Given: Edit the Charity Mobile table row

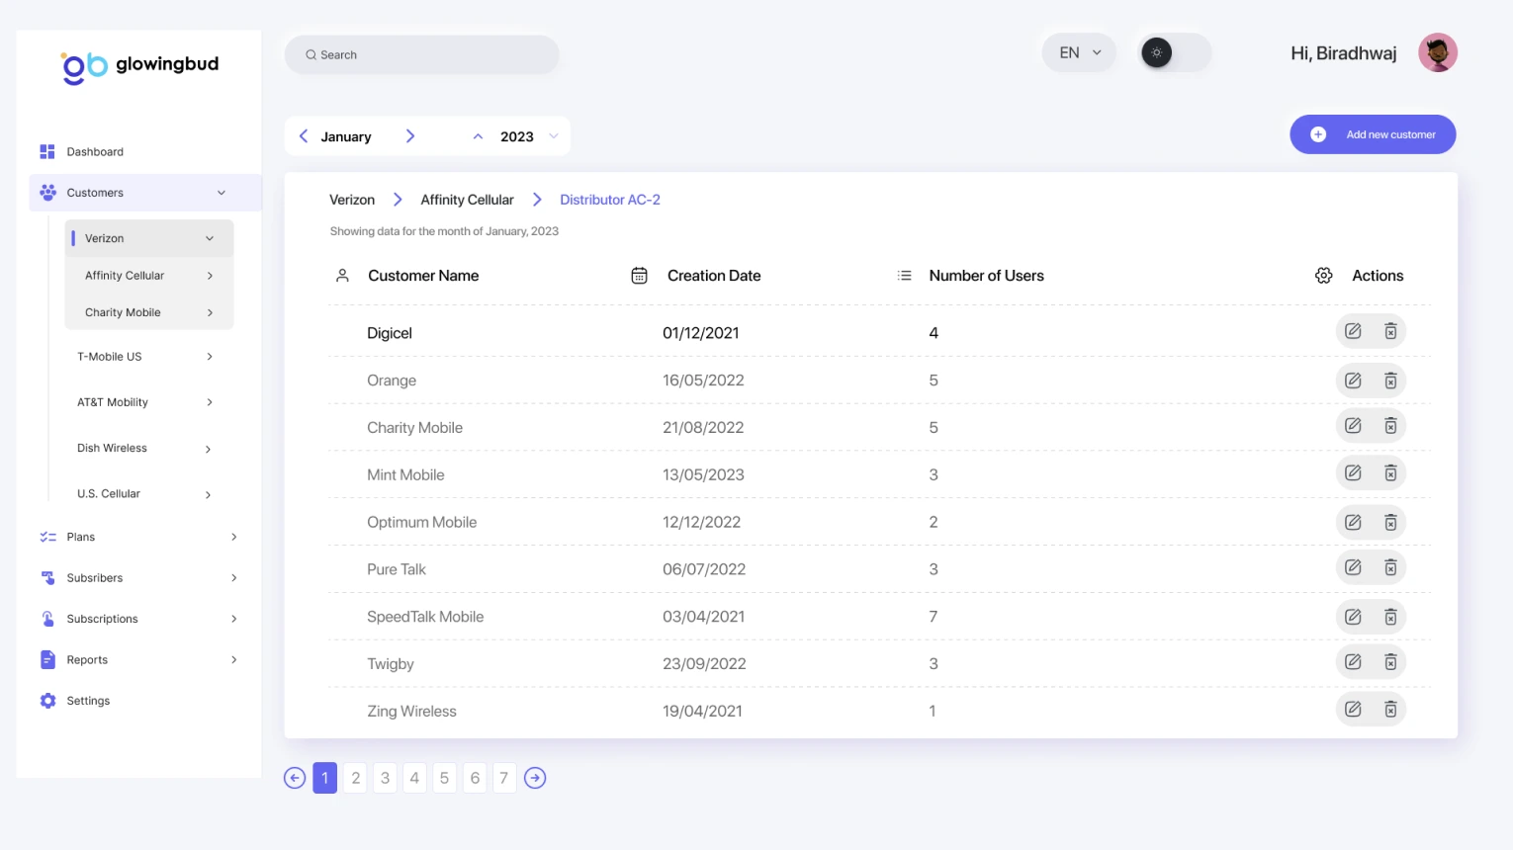Looking at the screenshot, I should click(x=1353, y=426).
